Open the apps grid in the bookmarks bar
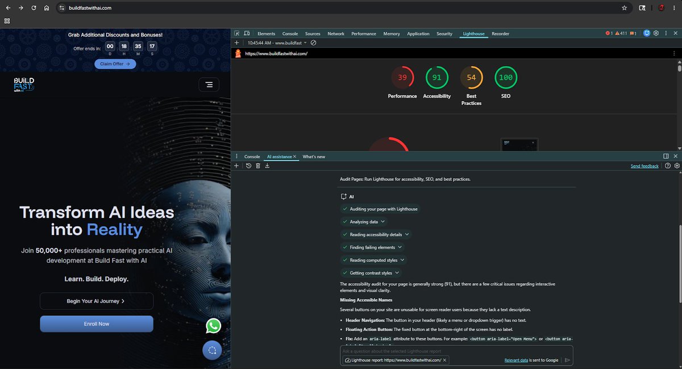Screen dimensions: 682x369 pos(7,21)
